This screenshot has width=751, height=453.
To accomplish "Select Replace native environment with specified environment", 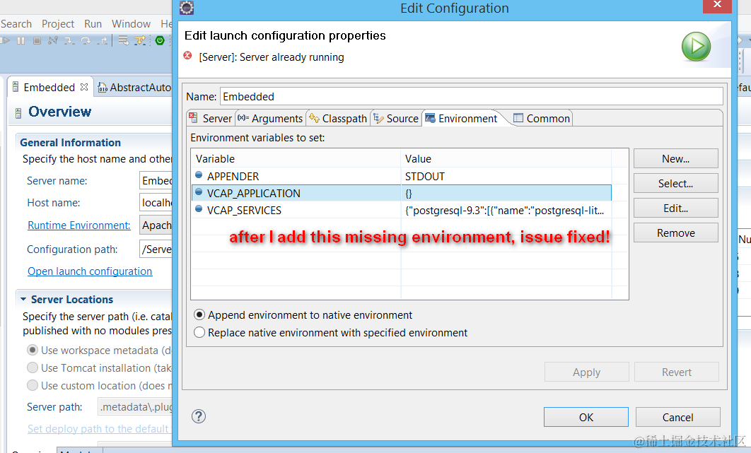I will coord(199,332).
